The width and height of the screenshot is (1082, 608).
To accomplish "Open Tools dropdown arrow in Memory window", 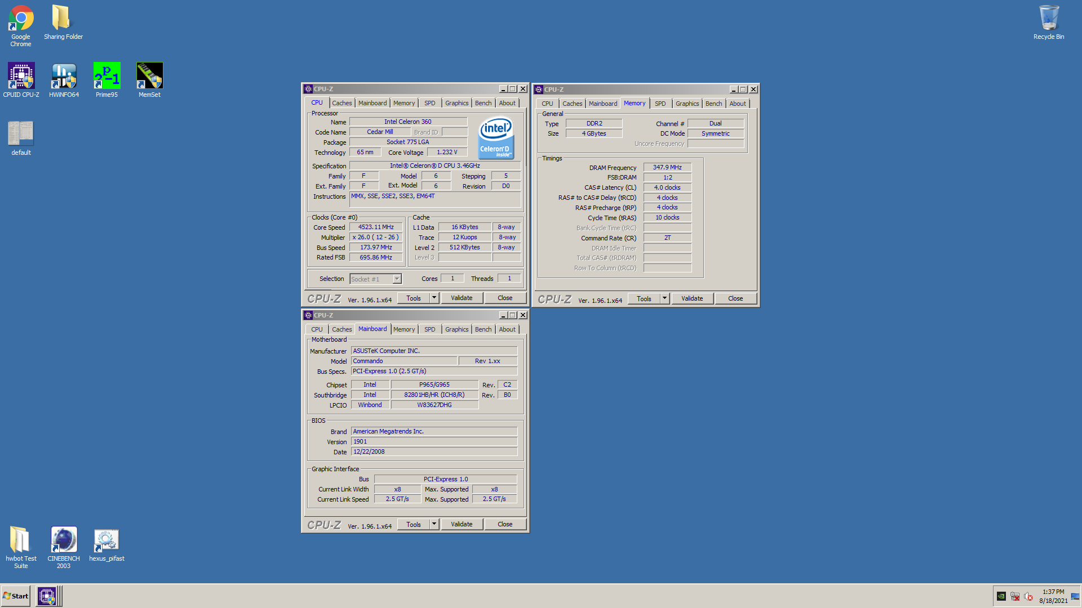I will [x=664, y=298].
